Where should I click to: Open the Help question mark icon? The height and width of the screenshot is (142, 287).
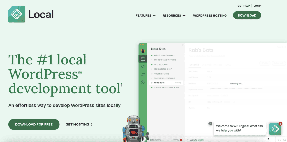[143, 82]
